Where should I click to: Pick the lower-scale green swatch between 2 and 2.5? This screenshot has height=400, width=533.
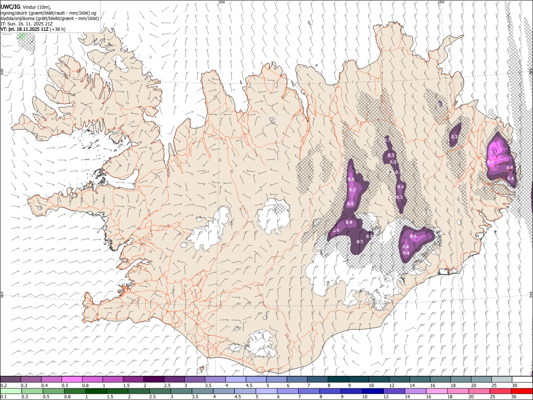tap(139, 391)
